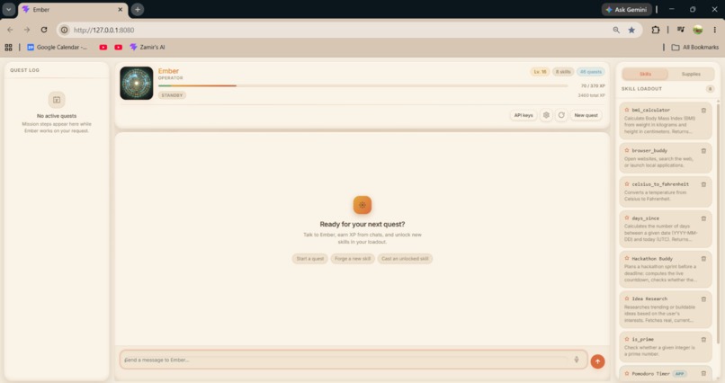
Task: Star the celsius_to_fahrenheit skill
Action: point(627,184)
